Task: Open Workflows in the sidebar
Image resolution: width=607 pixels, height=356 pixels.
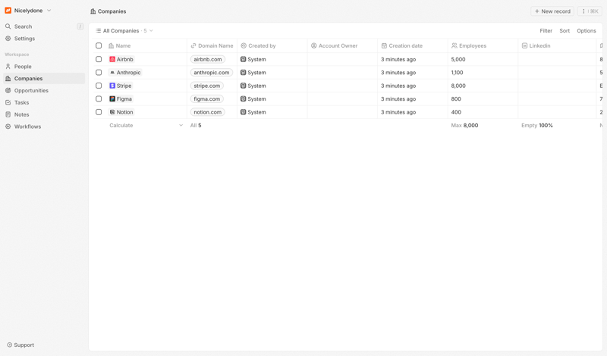Action: (x=27, y=126)
